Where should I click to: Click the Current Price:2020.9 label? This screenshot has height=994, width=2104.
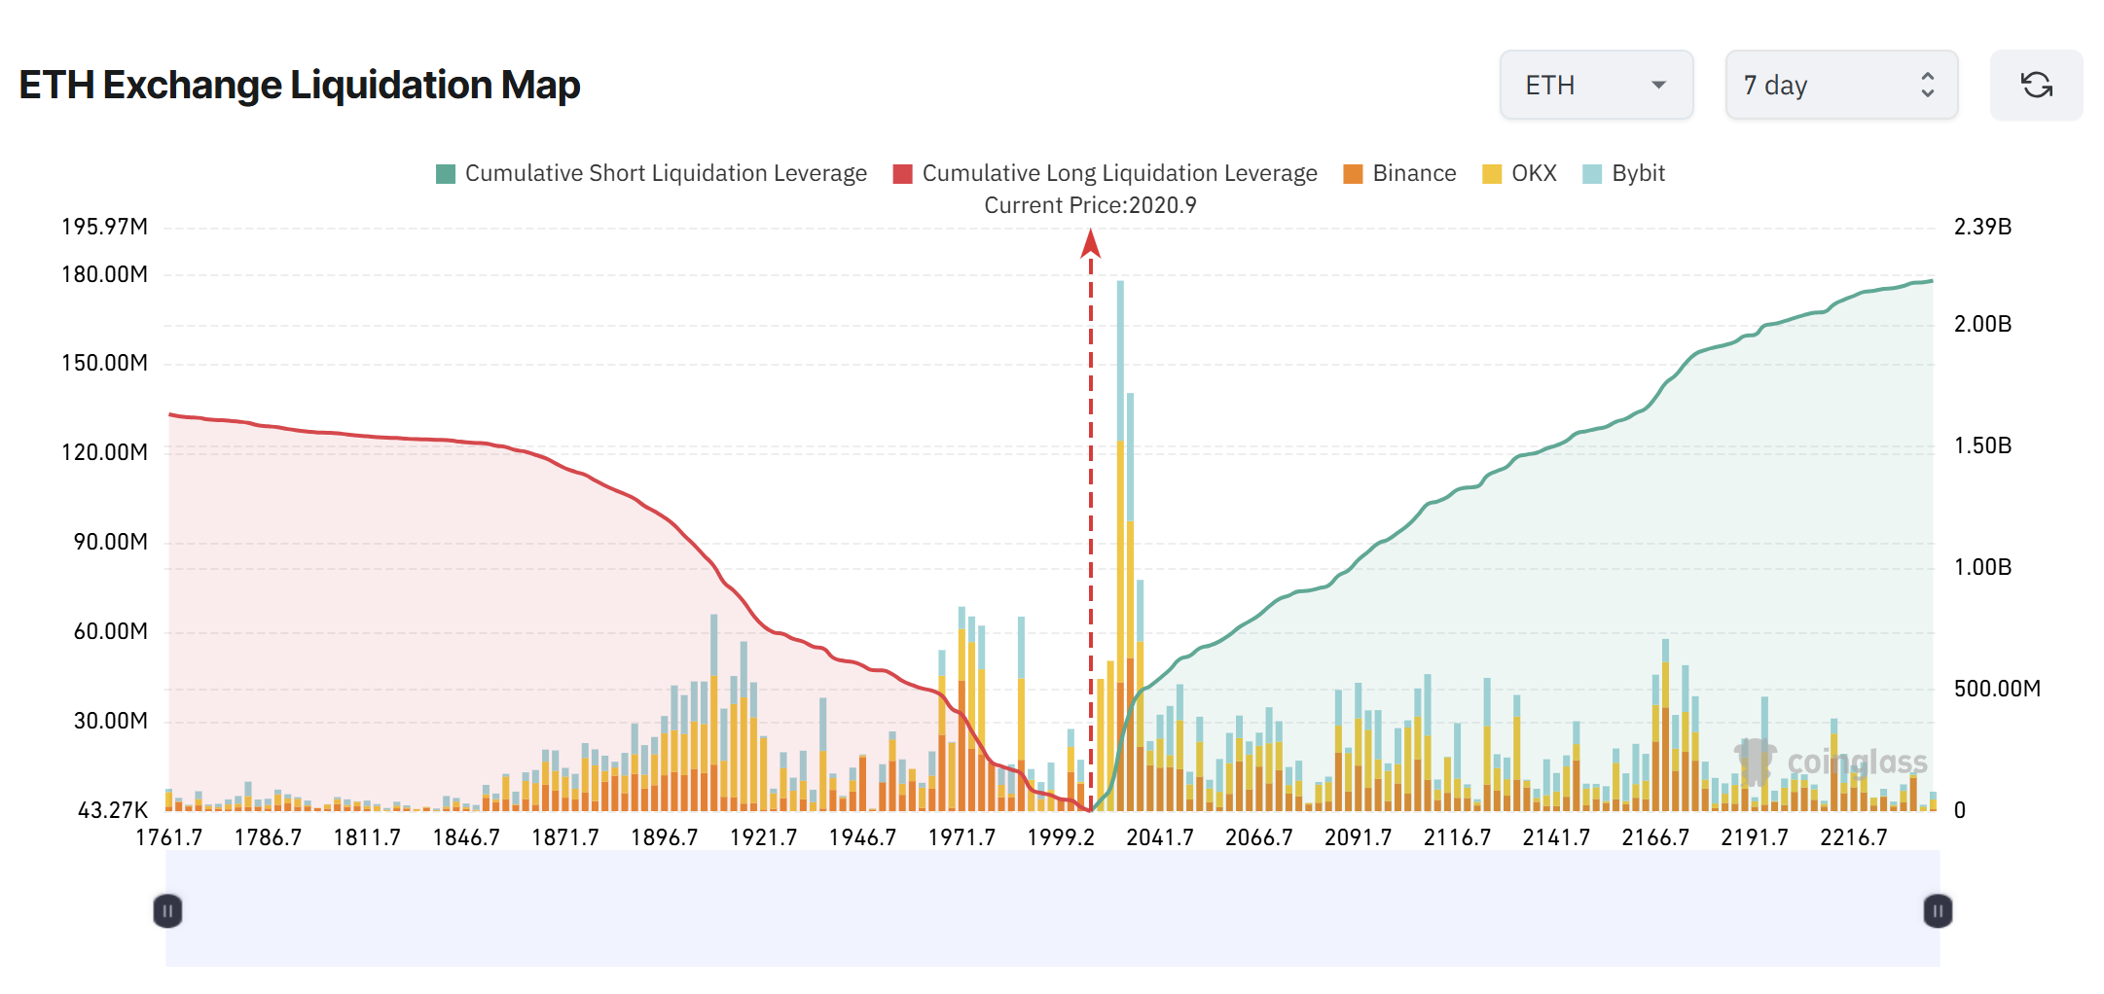[1090, 205]
